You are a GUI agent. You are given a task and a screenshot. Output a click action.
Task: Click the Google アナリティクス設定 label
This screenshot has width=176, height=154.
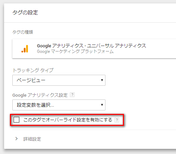click(40, 95)
